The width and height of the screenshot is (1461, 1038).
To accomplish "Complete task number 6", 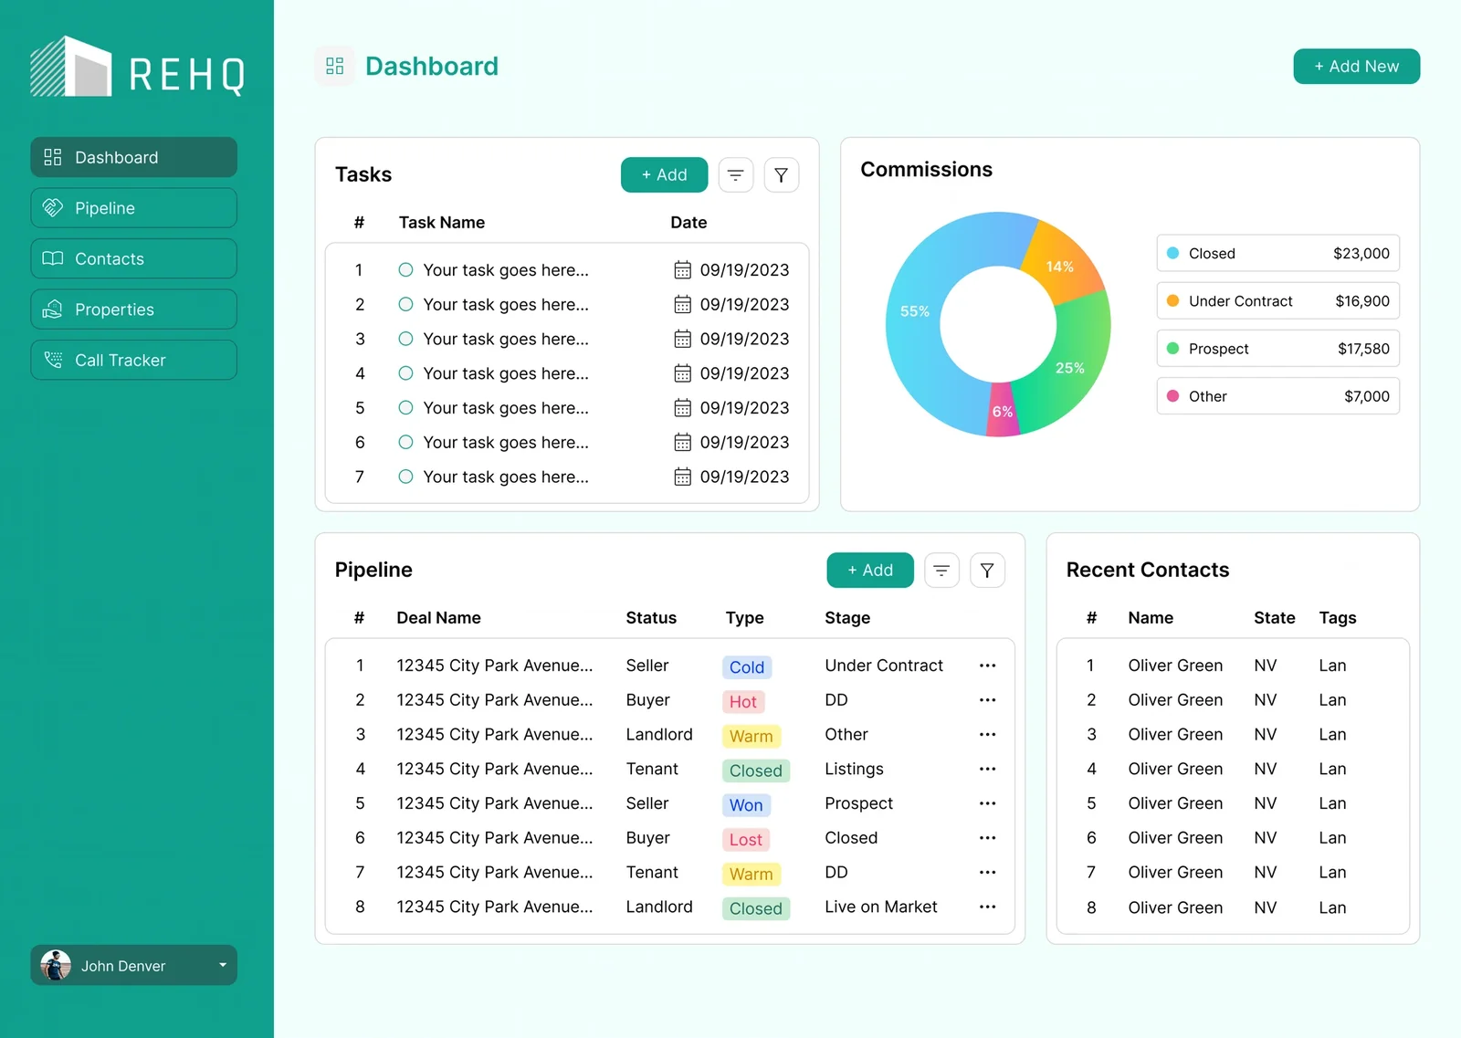I will 405,442.
